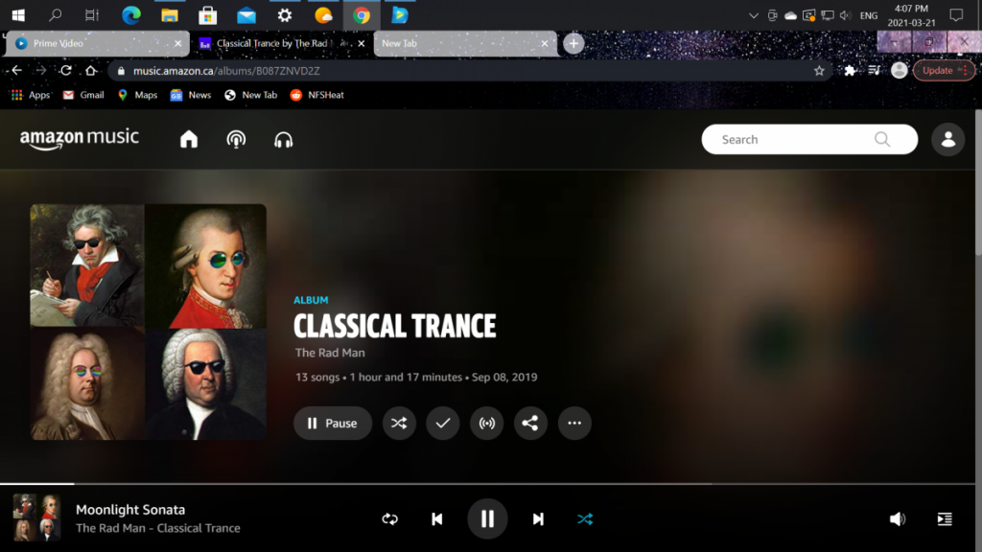Open the volume speaker control

[898, 518]
